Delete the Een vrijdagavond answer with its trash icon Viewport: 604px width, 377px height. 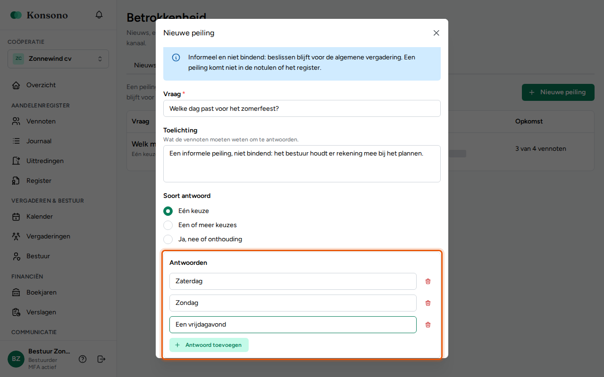[x=428, y=325]
